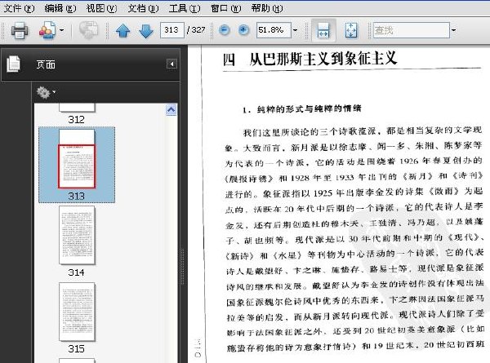
Task: Click the collaboration people icon
Action: [x=47, y=30]
